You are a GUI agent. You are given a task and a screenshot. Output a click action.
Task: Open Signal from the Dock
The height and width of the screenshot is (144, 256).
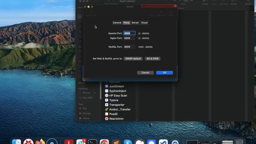[x=151, y=142]
